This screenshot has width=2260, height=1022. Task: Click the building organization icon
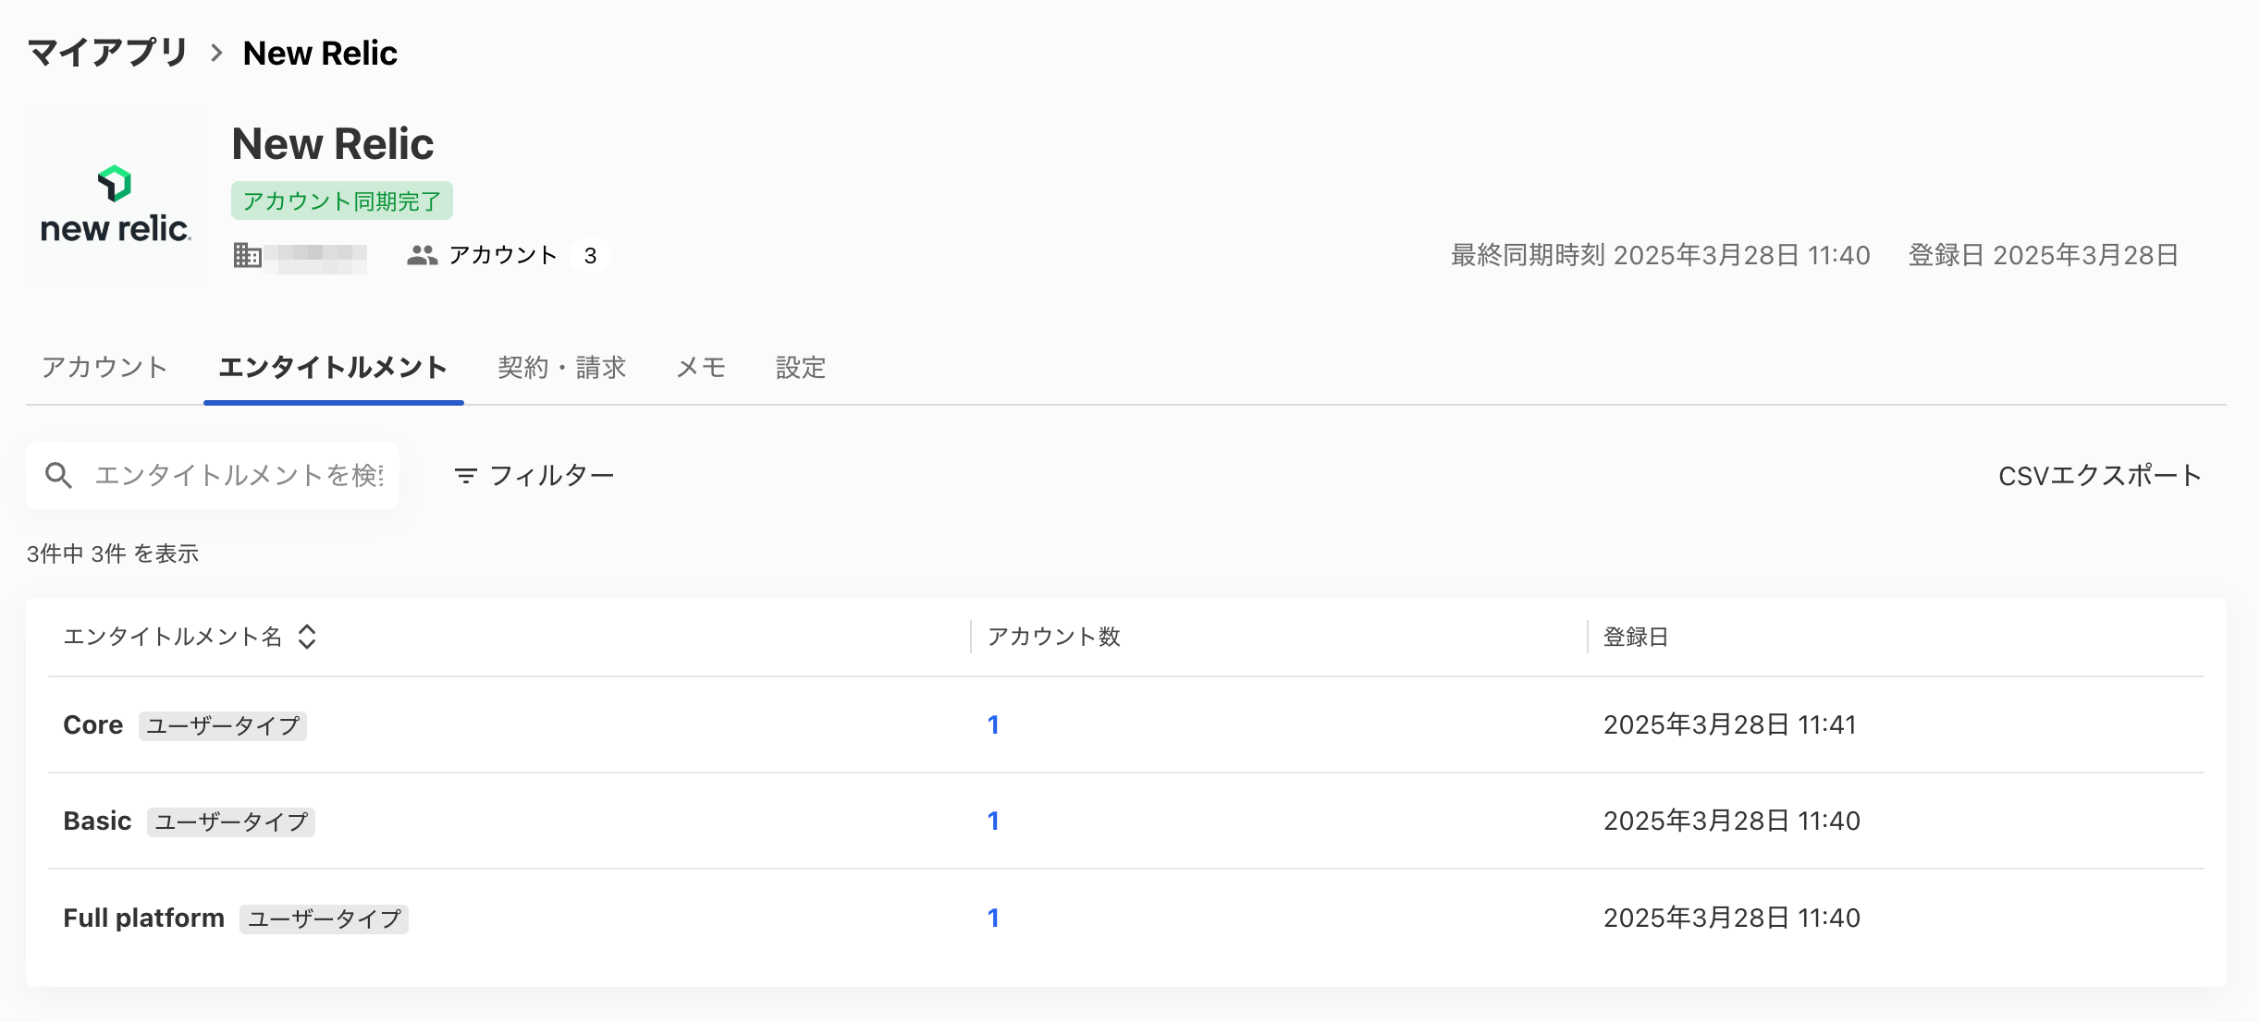point(247,255)
